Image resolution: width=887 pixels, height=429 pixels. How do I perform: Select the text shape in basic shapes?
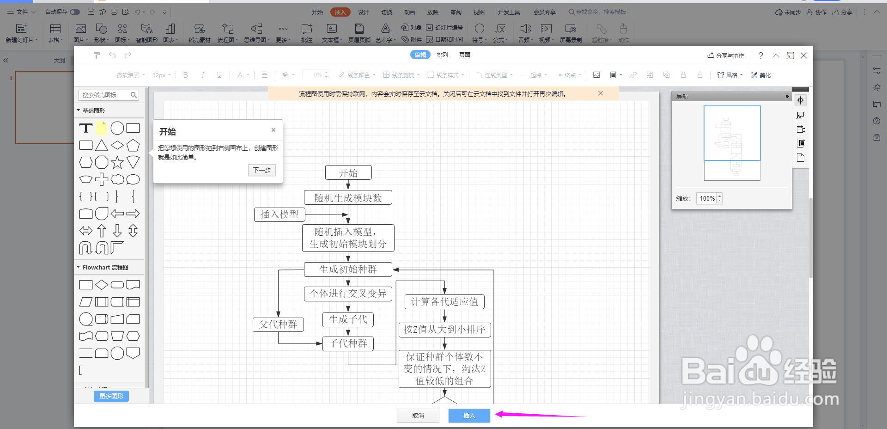[86, 128]
